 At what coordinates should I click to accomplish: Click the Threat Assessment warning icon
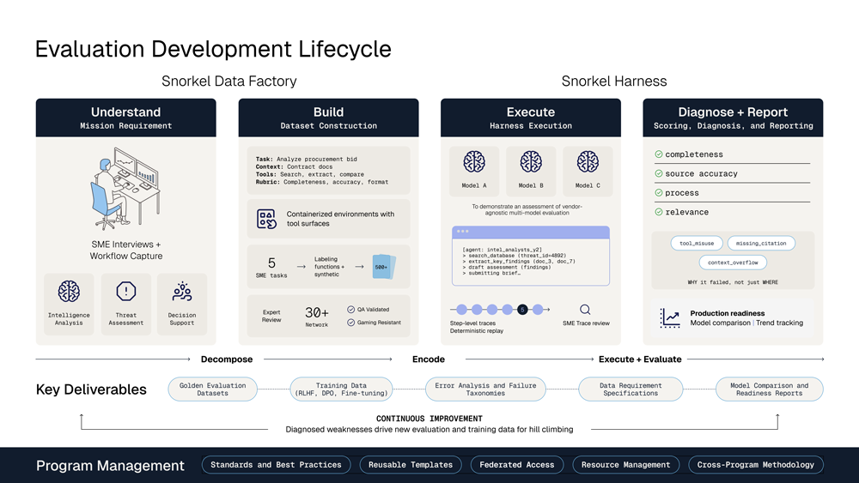pyautogui.click(x=126, y=292)
